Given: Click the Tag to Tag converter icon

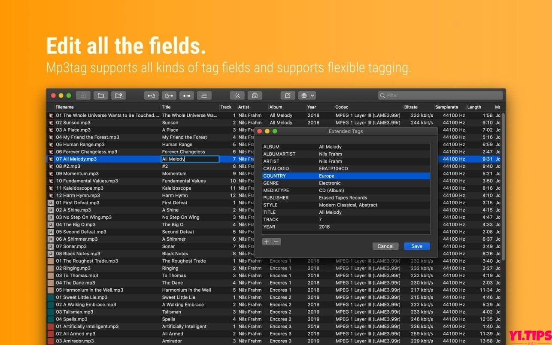Looking at the screenshot, I should click(x=186, y=96).
